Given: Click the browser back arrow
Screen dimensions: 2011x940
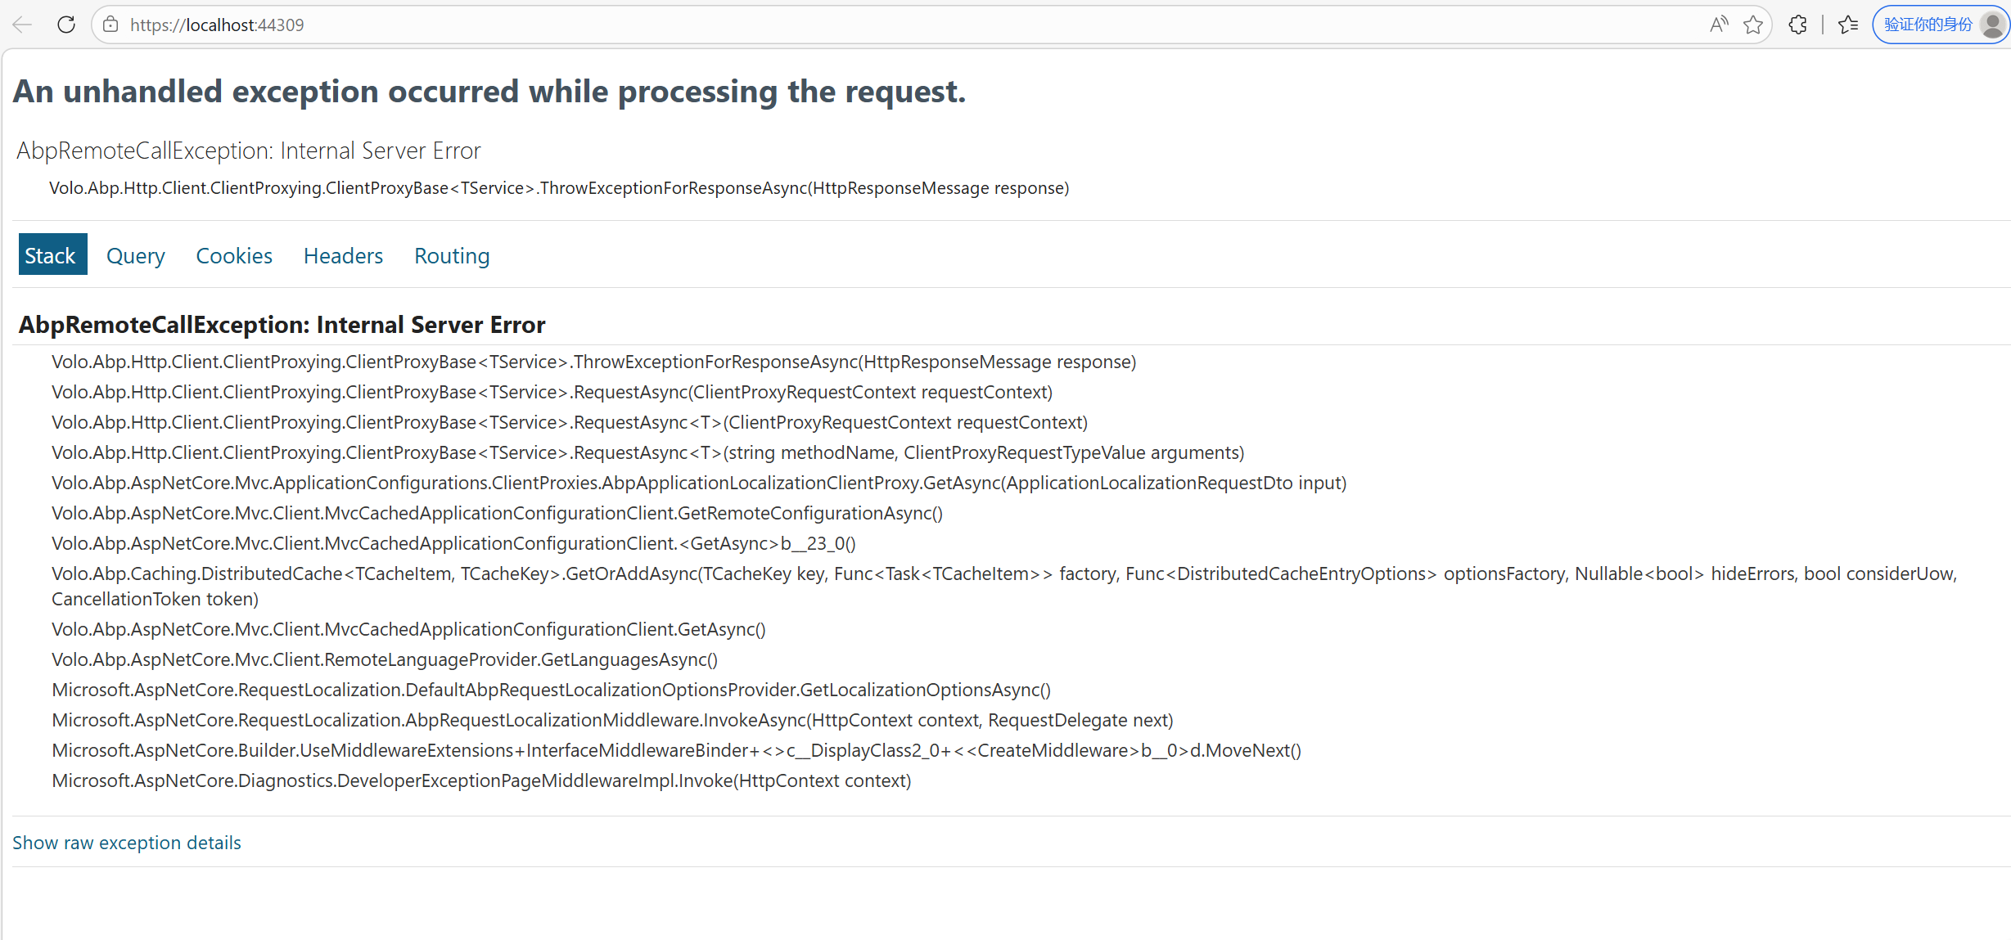Looking at the screenshot, I should (22, 25).
